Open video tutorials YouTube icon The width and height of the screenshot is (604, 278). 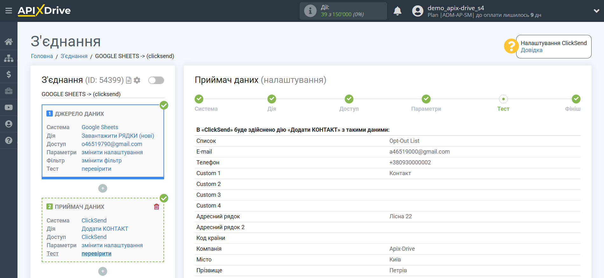pyautogui.click(x=9, y=108)
